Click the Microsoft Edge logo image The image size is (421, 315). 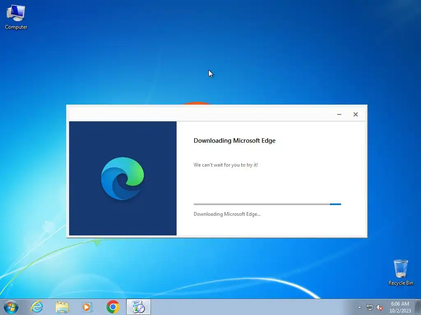[x=123, y=178]
